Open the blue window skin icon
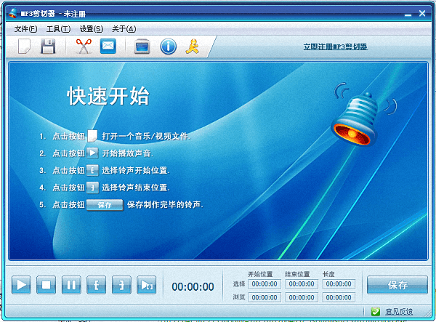This screenshot has height=322, width=436. (x=142, y=47)
